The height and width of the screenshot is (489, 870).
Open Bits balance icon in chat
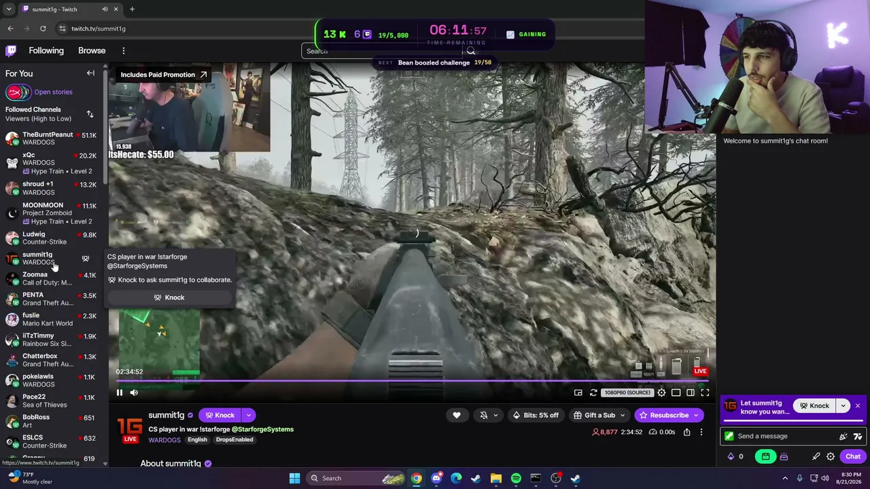pos(731,456)
